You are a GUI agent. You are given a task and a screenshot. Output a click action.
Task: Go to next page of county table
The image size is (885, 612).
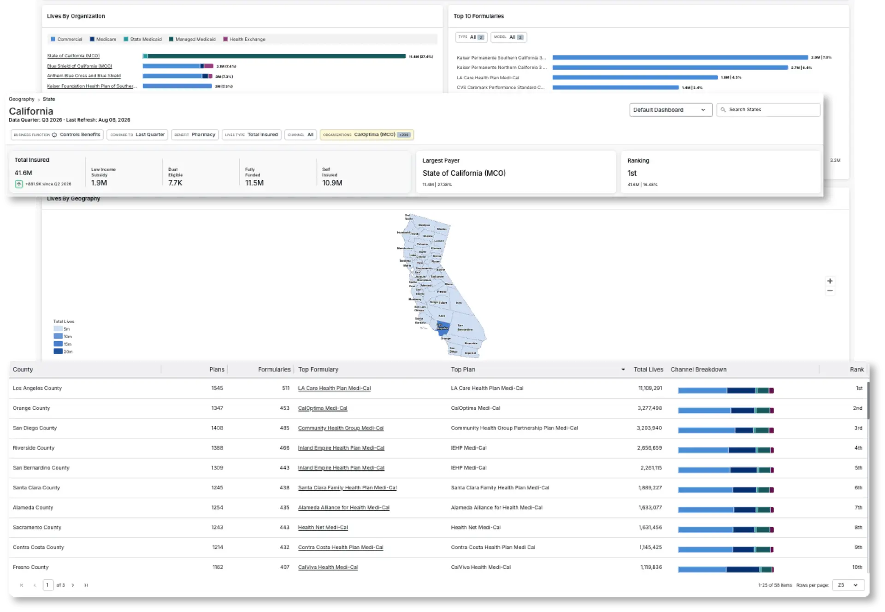point(73,585)
